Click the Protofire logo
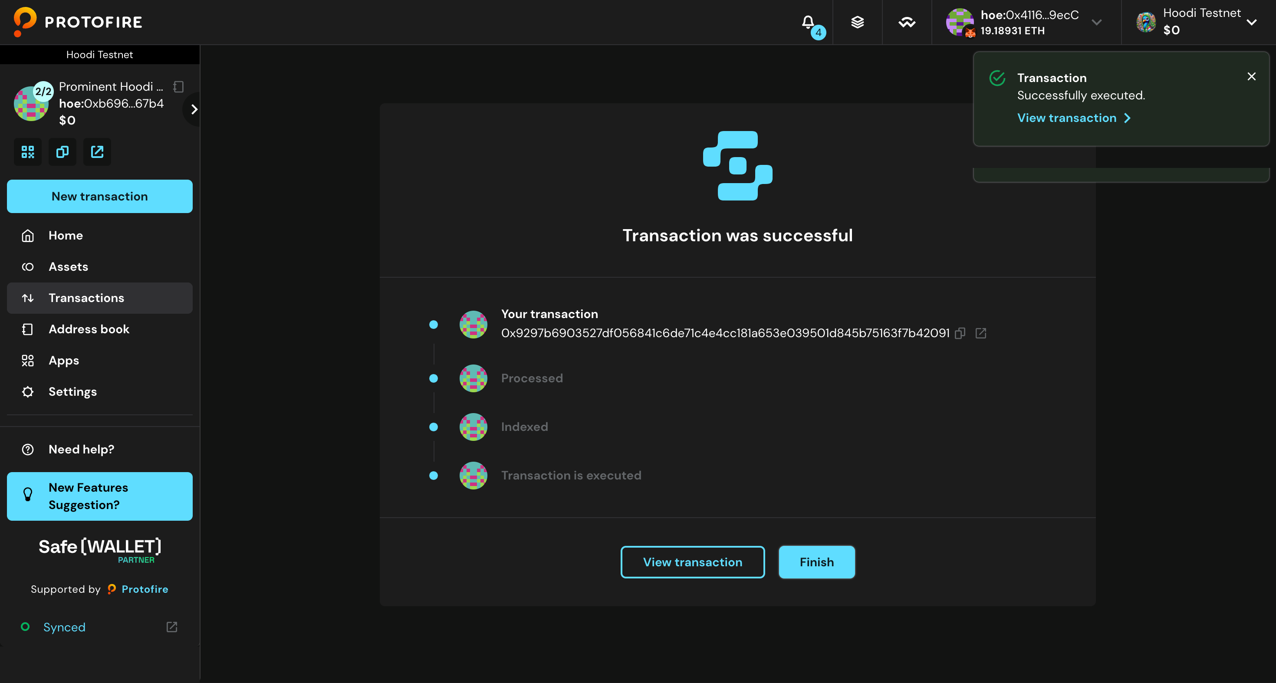The image size is (1276, 683). coord(78,22)
